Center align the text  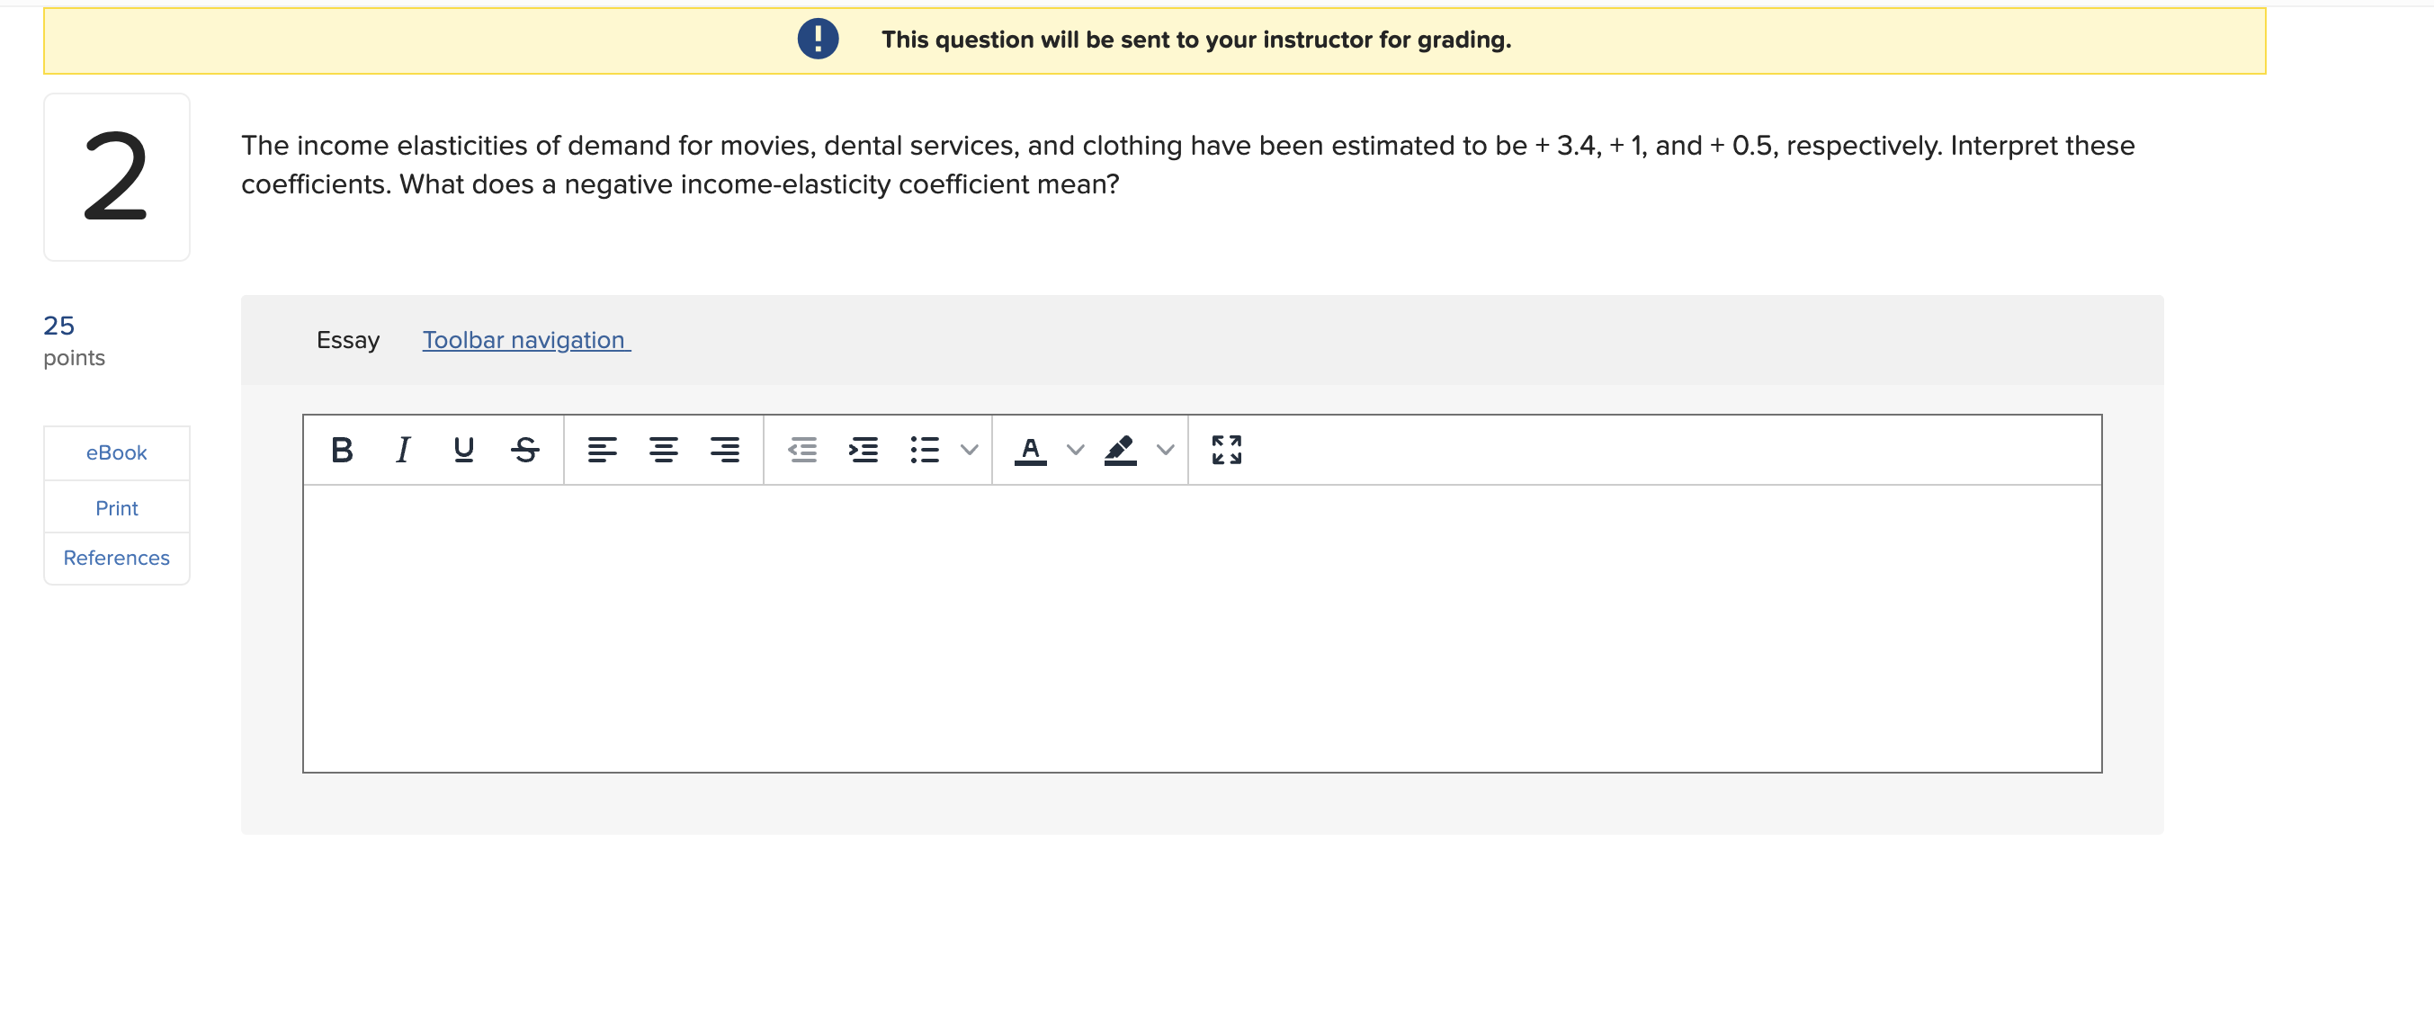[x=663, y=450]
